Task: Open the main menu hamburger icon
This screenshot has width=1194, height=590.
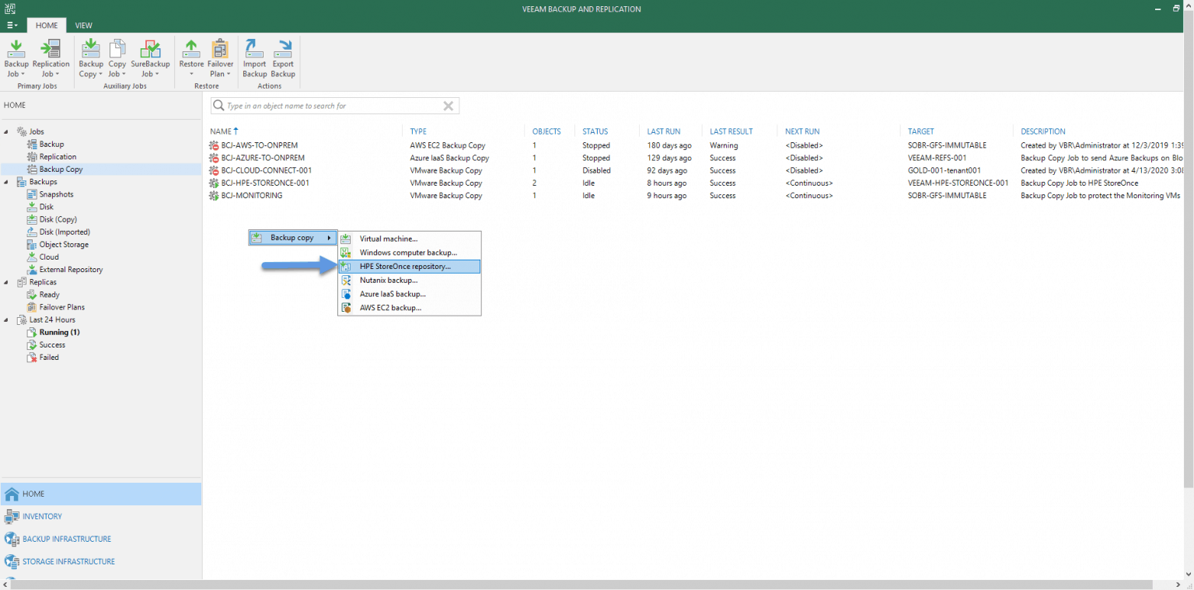Action: pyautogui.click(x=12, y=25)
